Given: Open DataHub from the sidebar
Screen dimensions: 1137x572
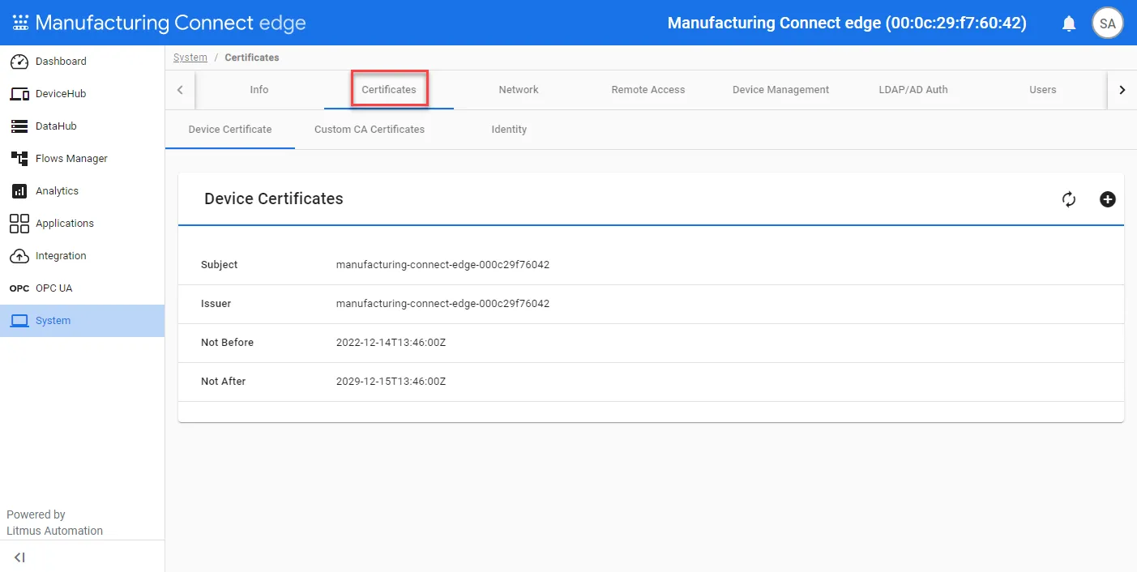Looking at the screenshot, I should (x=82, y=126).
